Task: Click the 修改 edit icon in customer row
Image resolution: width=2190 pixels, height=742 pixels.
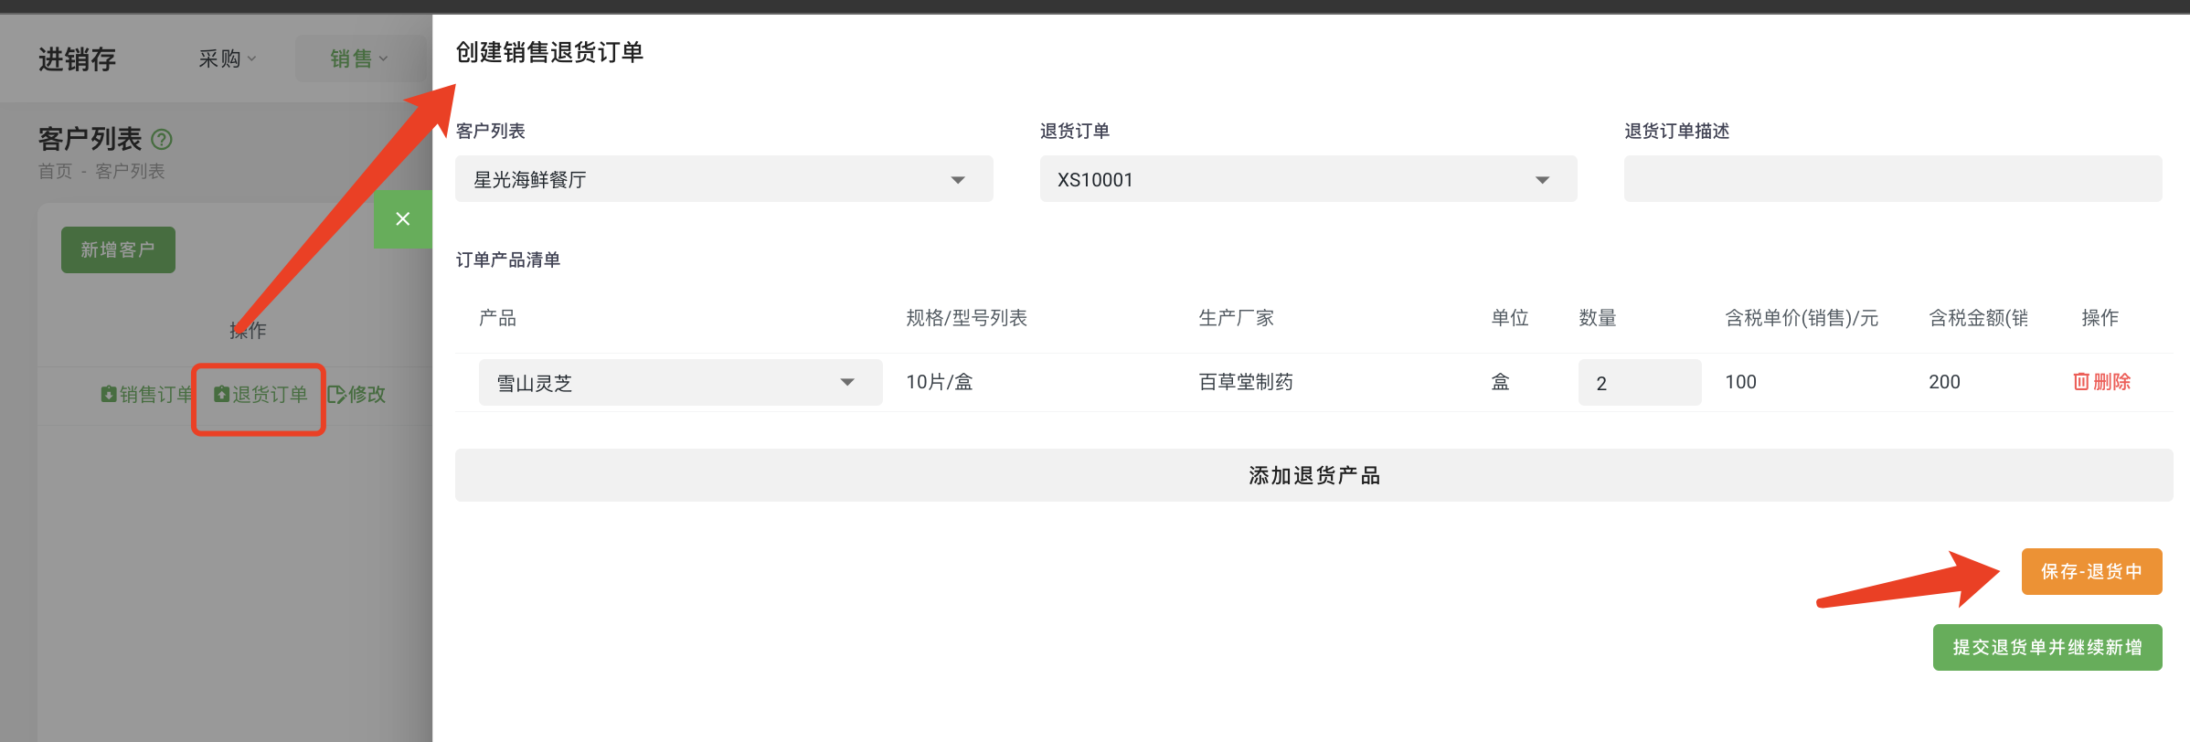Action: point(336,394)
